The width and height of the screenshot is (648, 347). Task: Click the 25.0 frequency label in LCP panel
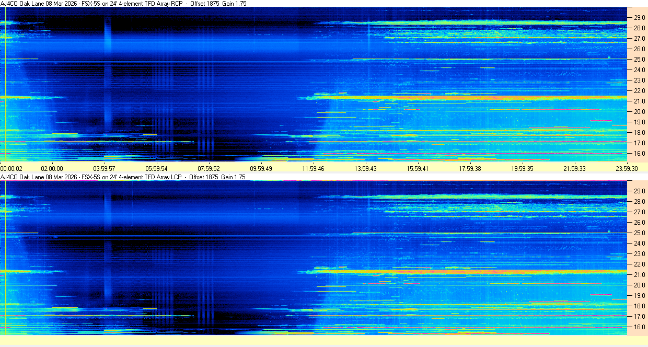639,233
